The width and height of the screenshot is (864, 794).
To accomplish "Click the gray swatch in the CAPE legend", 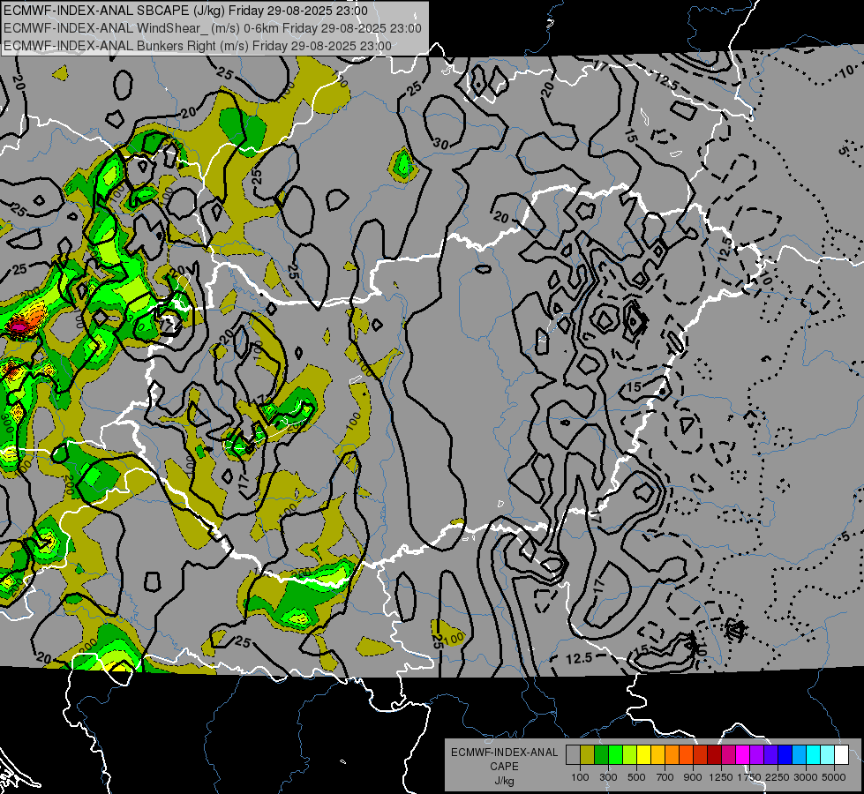I will coord(573,754).
